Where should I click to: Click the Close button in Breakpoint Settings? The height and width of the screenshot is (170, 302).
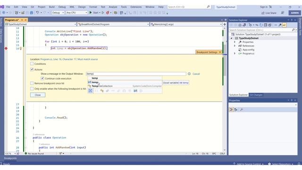[38, 95]
